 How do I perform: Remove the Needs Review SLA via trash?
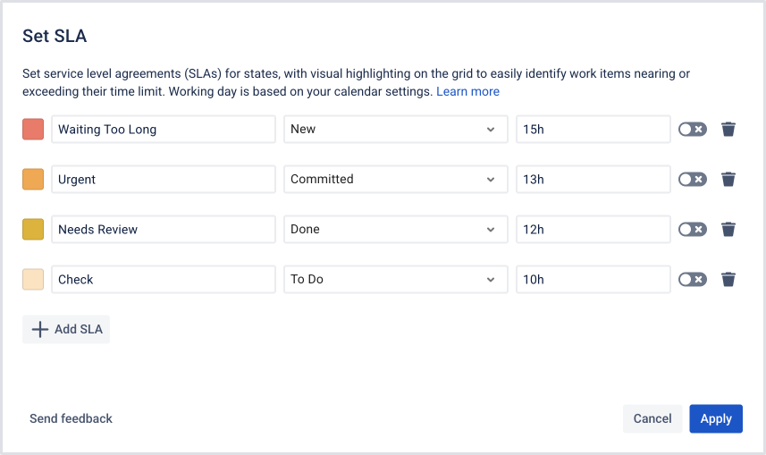pos(728,230)
